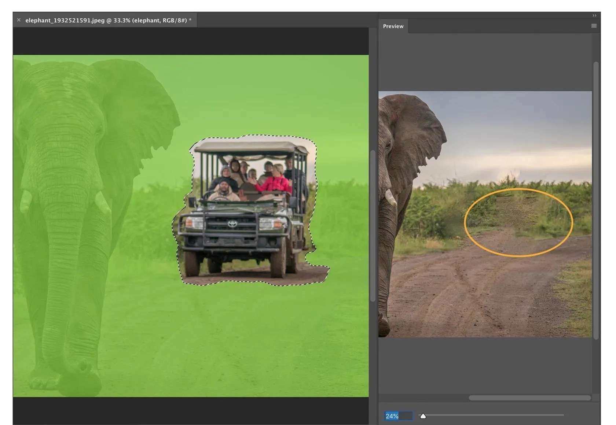Viewport: 616px width, 425px height.
Task: Click inside the orange ellipse in preview
Action: [x=518, y=222]
